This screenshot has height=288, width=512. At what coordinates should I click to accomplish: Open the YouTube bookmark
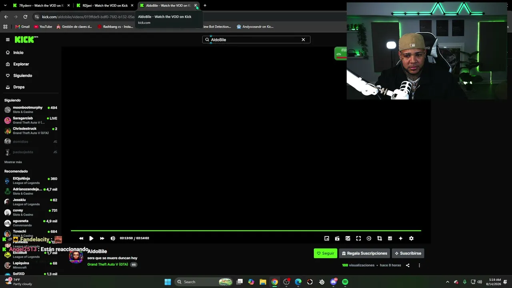(43, 27)
